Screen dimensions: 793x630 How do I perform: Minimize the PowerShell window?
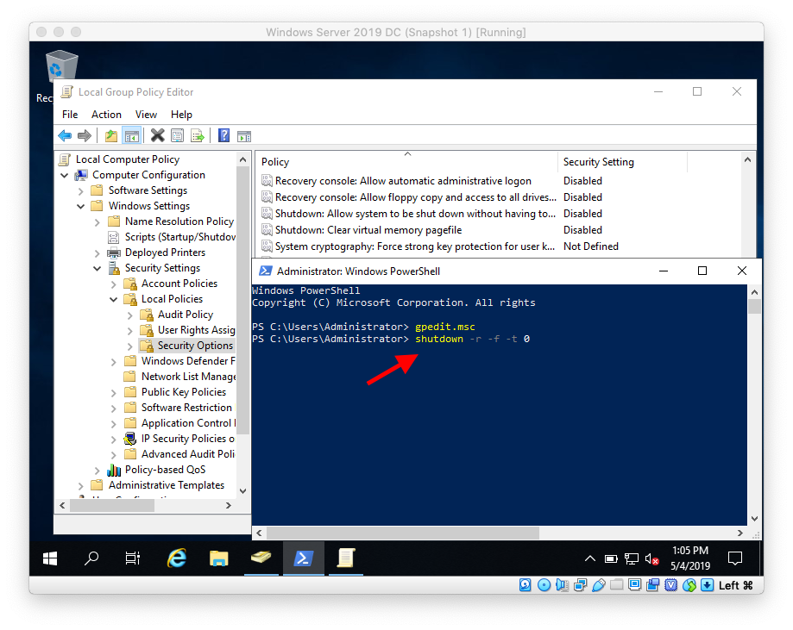[664, 271]
